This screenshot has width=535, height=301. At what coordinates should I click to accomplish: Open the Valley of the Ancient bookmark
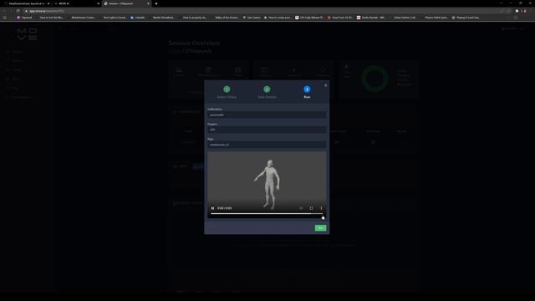click(x=227, y=18)
